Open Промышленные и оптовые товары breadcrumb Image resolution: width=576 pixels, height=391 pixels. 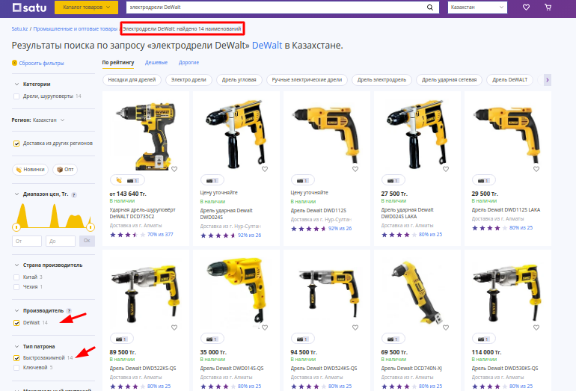click(x=76, y=28)
